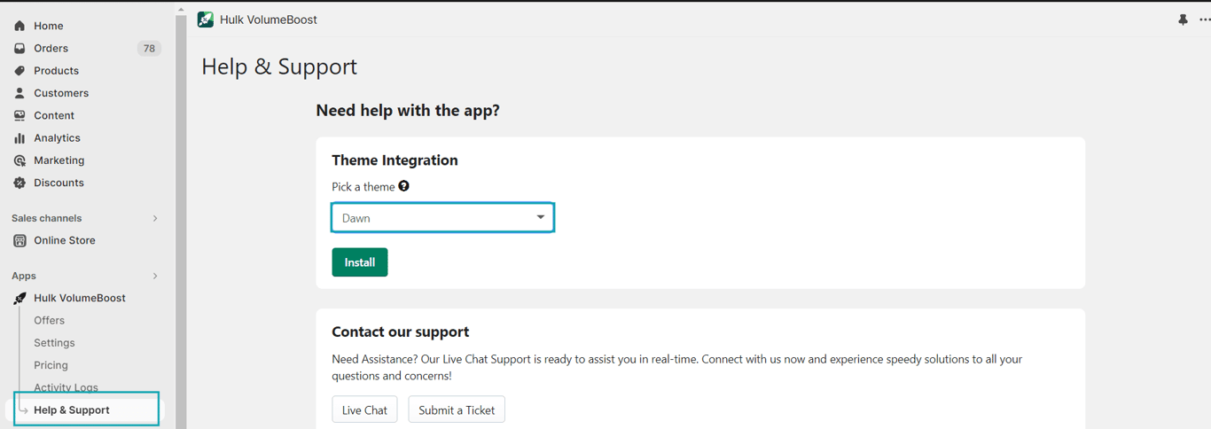The width and height of the screenshot is (1211, 429).
Task: Click the Orders inbox icon
Action: click(20, 49)
